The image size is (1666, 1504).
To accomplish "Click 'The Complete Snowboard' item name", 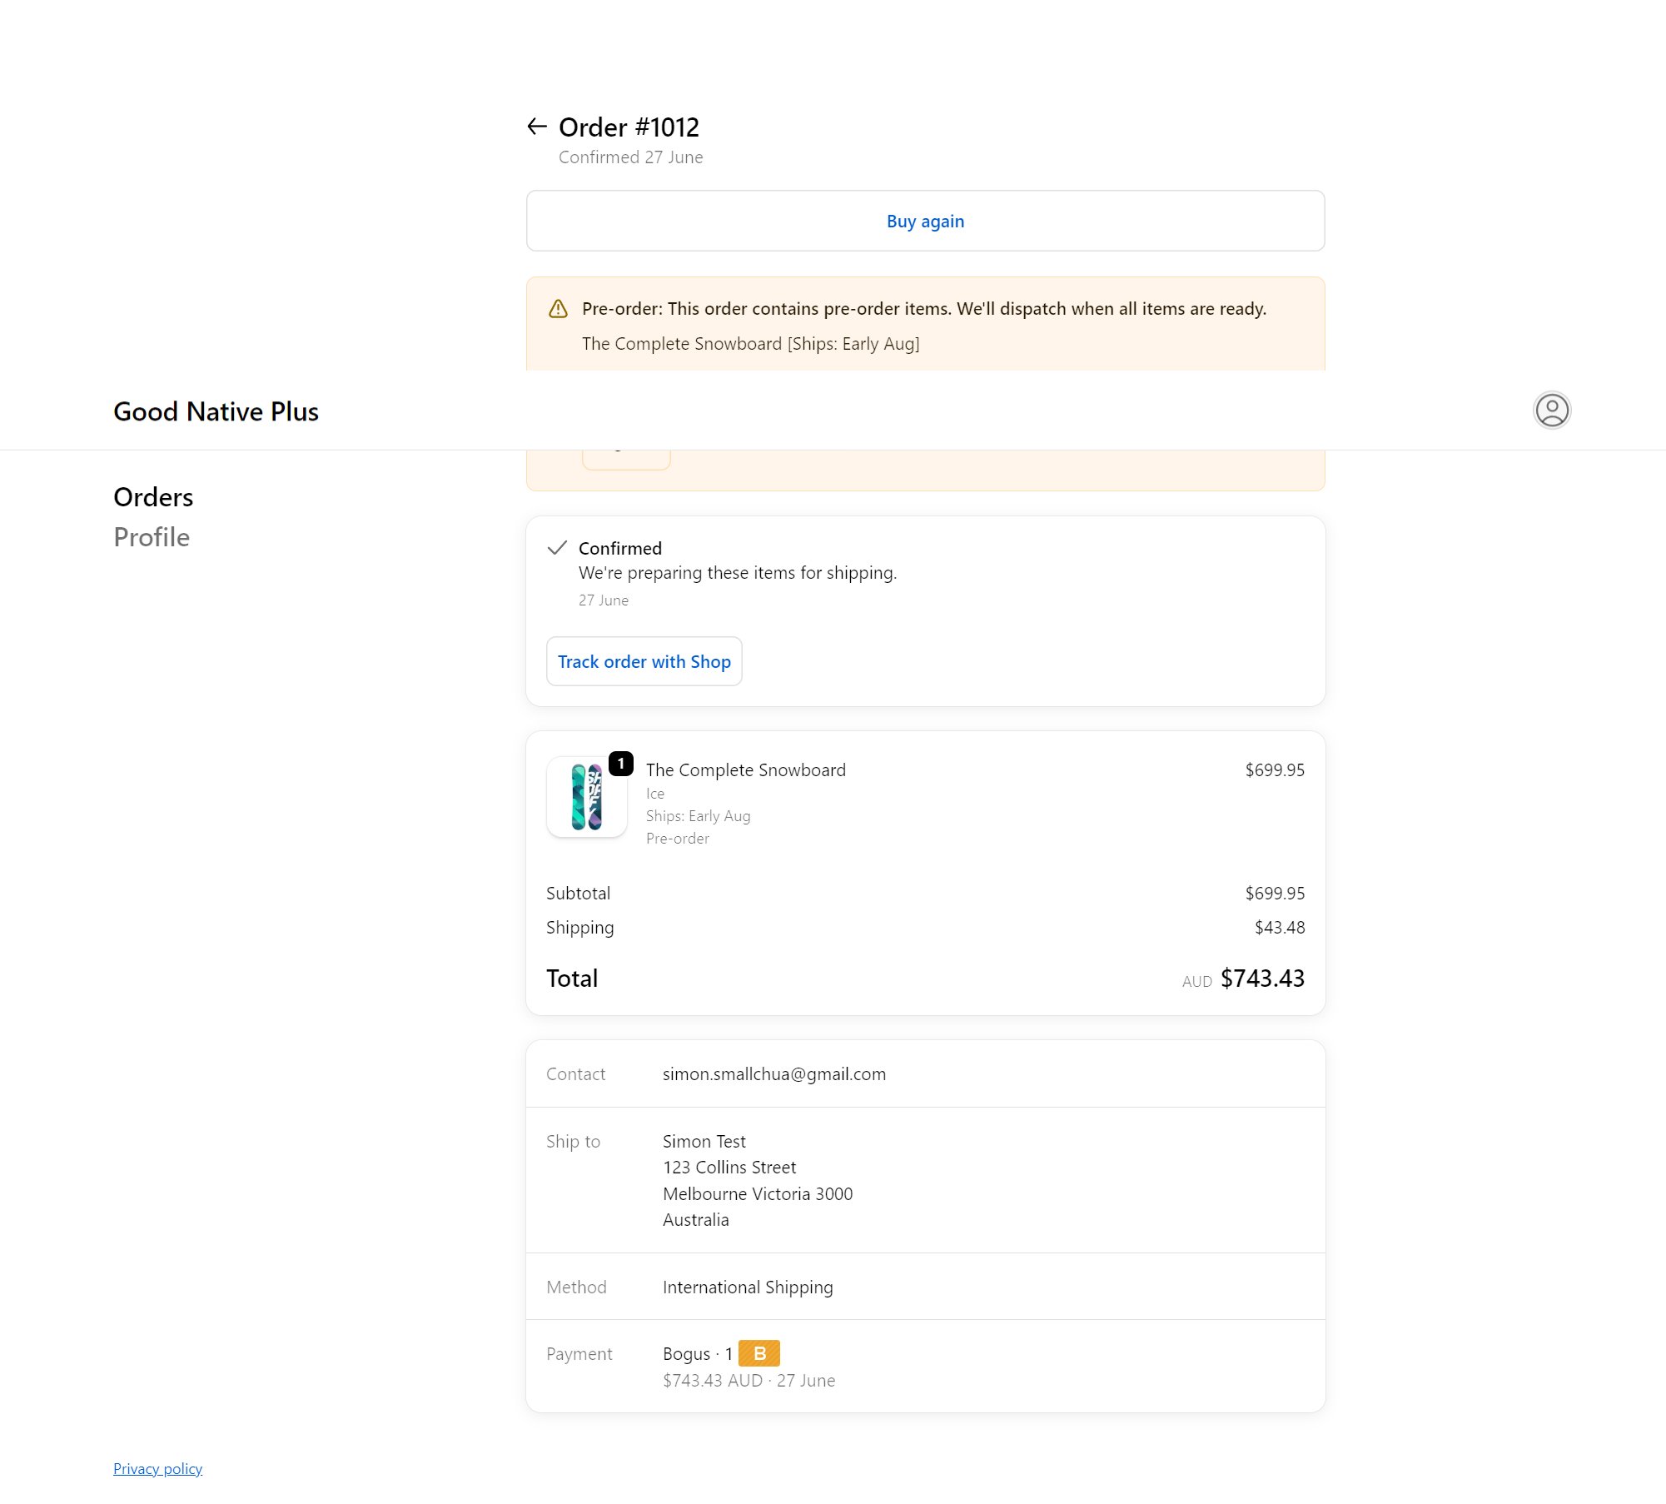I will (745, 770).
